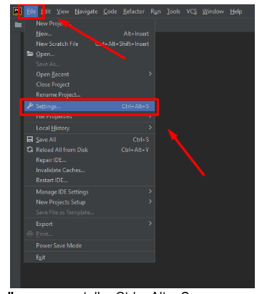Viewport: 267px width, 294px height.
Task: Choose Reload All from Disk
Action: pos(89,150)
